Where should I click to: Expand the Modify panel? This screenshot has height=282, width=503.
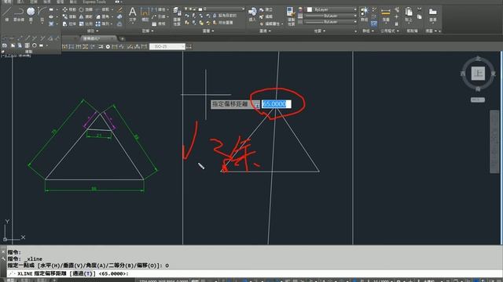pyautogui.click(x=93, y=31)
